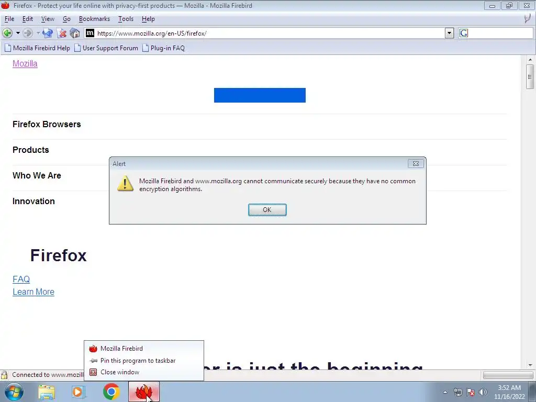The image size is (536, 402).
Task: Select the Who We Are heading
Action: click(x=37, y=175)
